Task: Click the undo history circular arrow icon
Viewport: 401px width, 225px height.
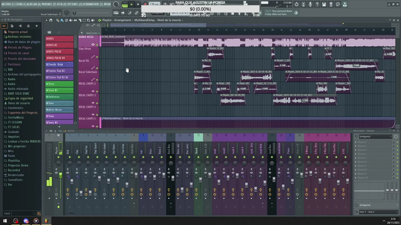Action: pyautogui.click(x=297, y=4)
